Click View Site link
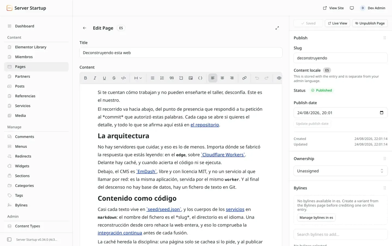392x246 pixels. coord(333,8)
